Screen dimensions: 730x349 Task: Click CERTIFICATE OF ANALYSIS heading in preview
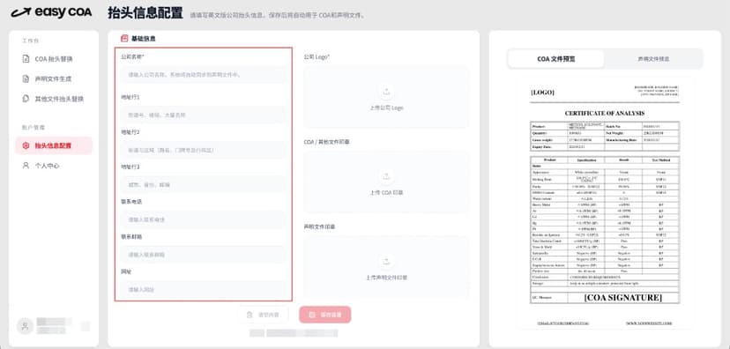click(x=605, y=113)
